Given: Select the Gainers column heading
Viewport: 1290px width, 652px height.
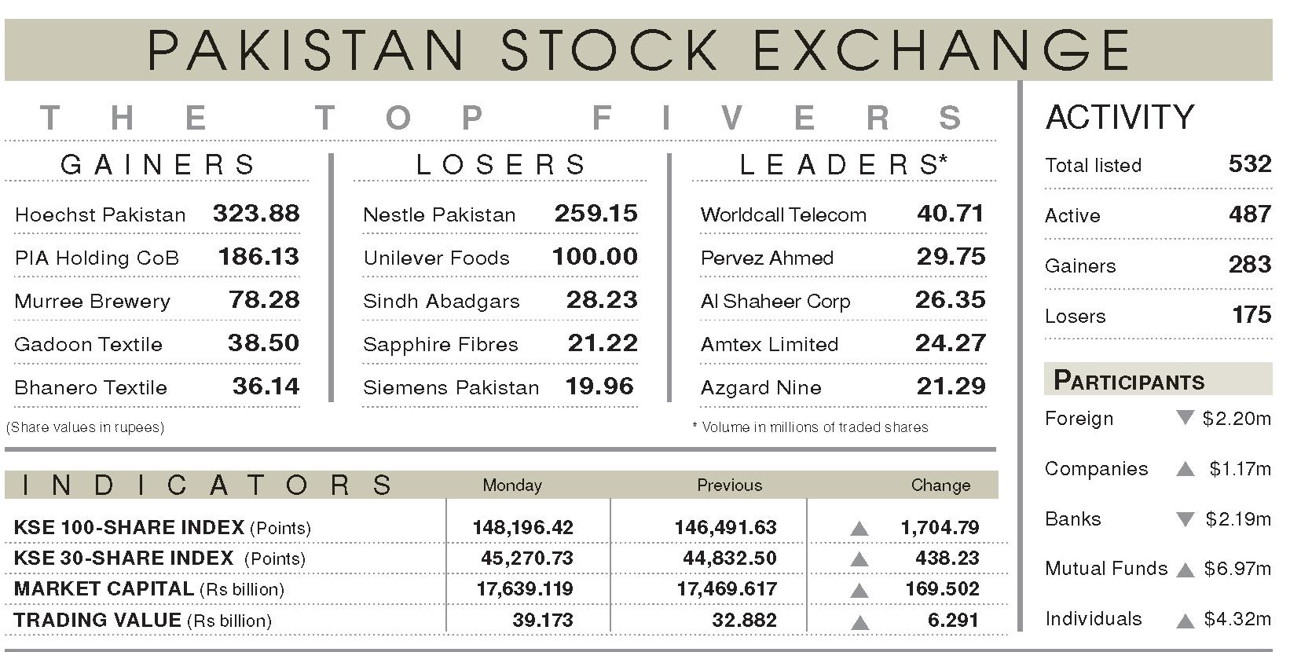Looking at the screenshot, I should coord(158,164).
